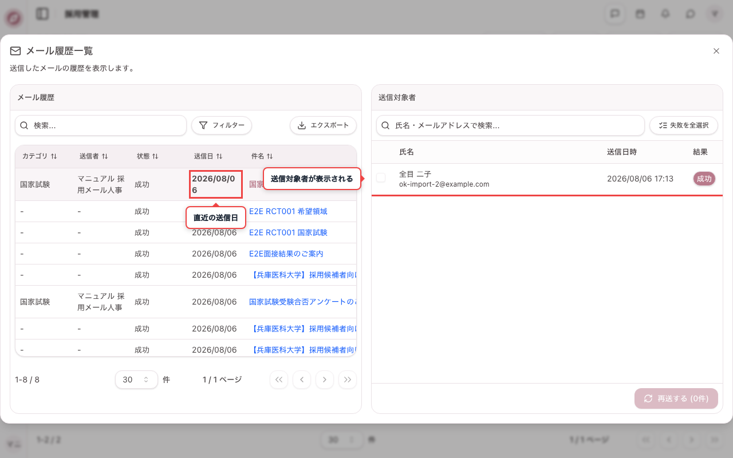The width and height of the screenshot is (733, 458).
Task: Open E2E面接結果のご案内 mail link
Action: tap(286, 254)
